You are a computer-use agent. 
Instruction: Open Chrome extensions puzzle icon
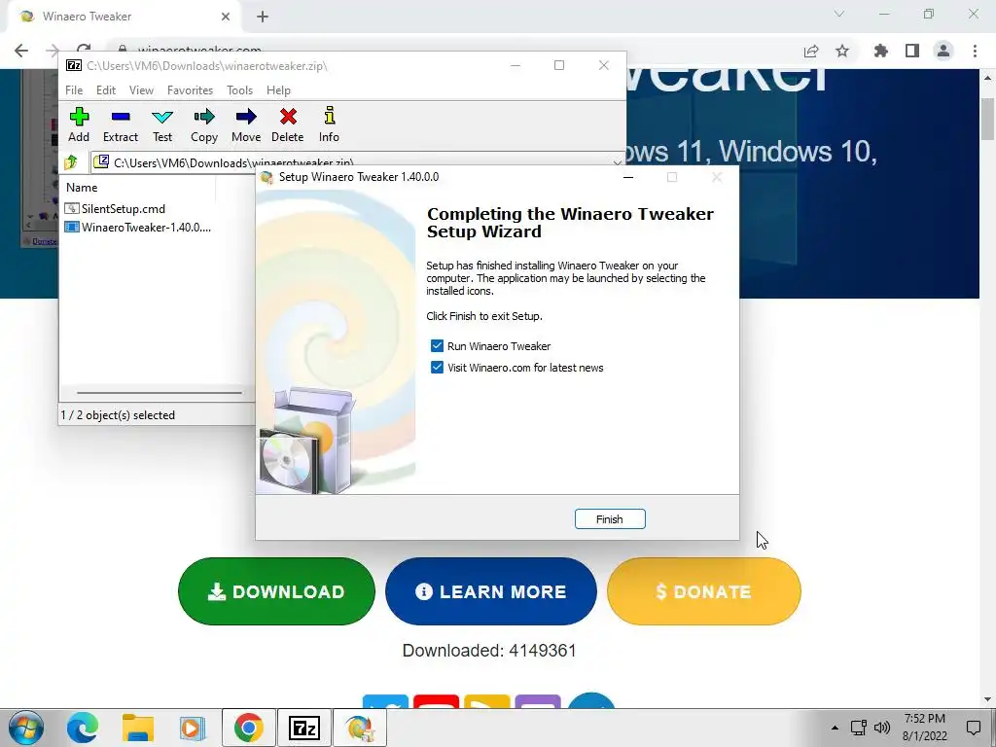880,51
